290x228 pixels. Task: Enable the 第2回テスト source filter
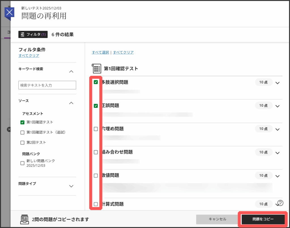(22, 143)
